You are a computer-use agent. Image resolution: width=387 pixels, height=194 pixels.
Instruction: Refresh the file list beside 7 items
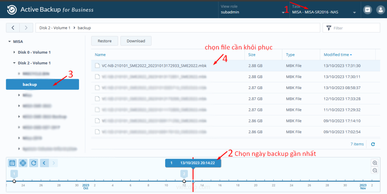coord(373,144)
